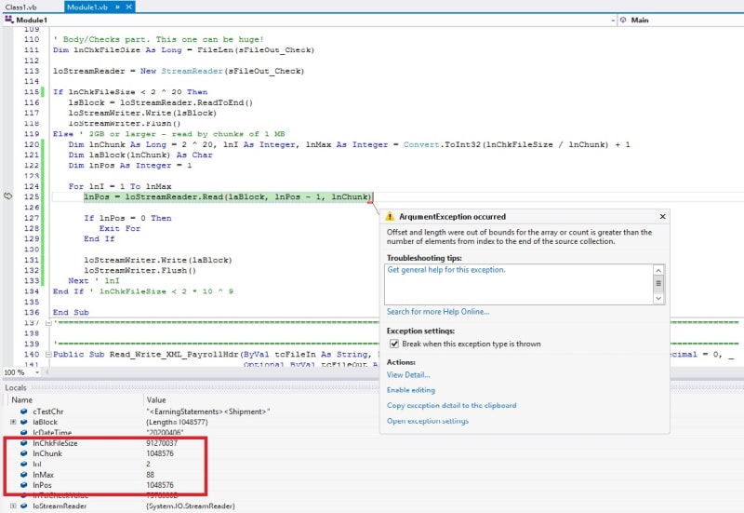
Task: Click the highlighted lnPos = loStreamReader.Read line
Action: (228, 196)
